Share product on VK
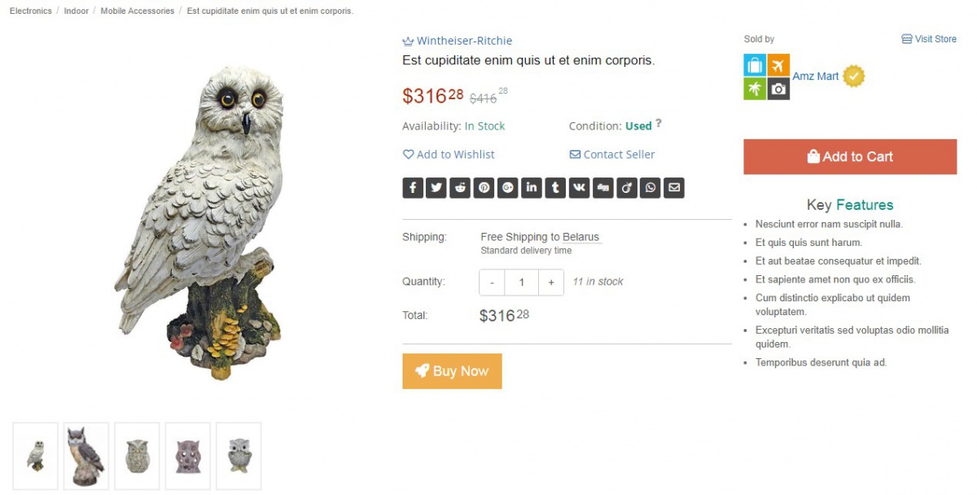The image size is (977, 495). [x=579, y=188]
